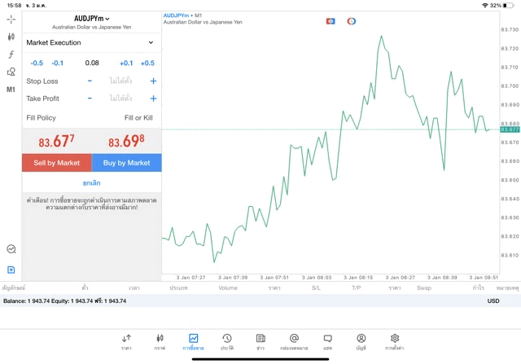Sort by สัญลักษณ์ symbol column header

[x=14, y=288]
